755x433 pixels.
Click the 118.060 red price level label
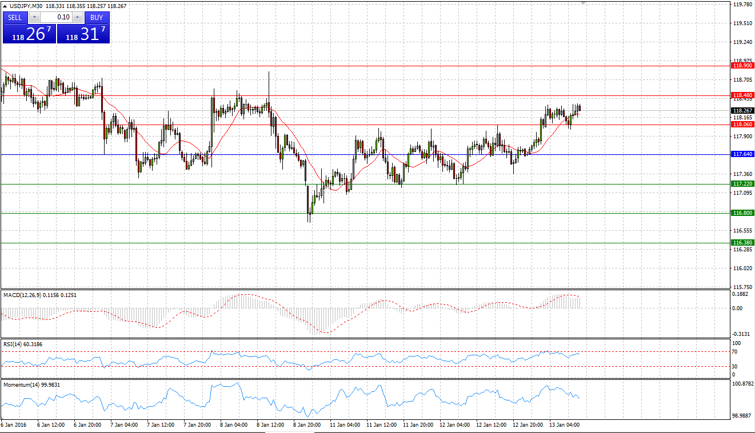[x=742, y=124]
